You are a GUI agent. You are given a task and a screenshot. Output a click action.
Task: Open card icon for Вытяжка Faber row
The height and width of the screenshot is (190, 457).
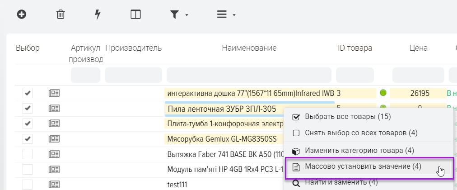point(54,154)
